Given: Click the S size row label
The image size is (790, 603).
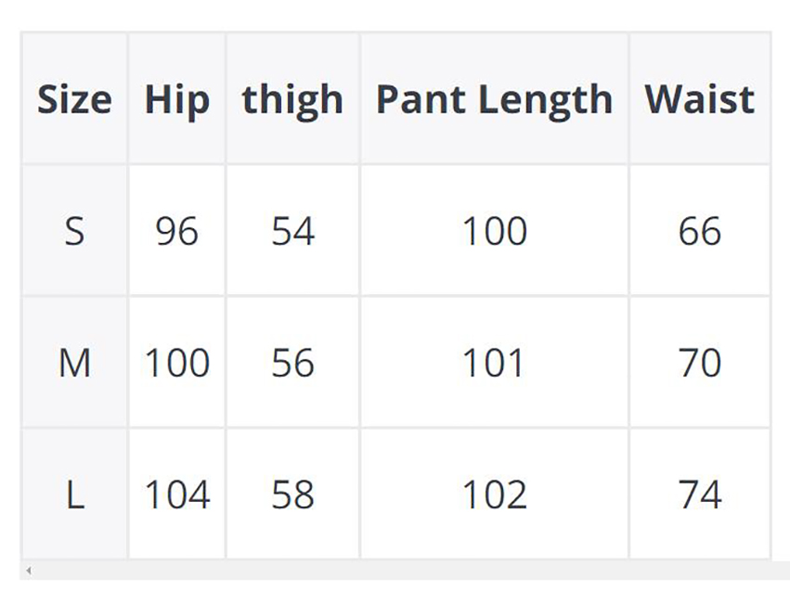Looking at the screenshot, I should point(74,231).
